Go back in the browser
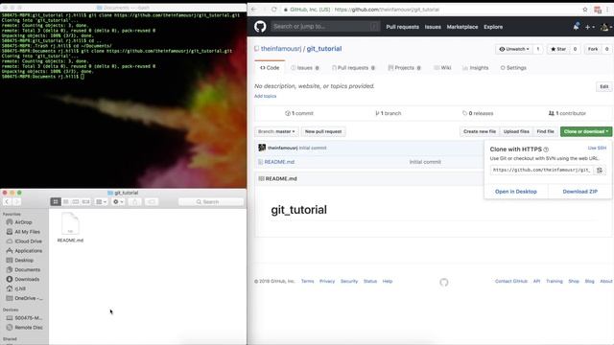614x345 pixels. point(253,10)
